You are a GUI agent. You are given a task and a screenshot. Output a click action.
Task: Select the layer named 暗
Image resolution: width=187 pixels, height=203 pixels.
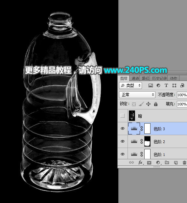click(x=140, y=116)
